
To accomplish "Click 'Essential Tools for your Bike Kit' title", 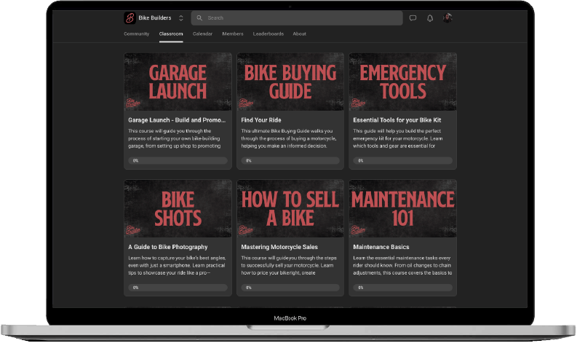I will pos(397,120).
